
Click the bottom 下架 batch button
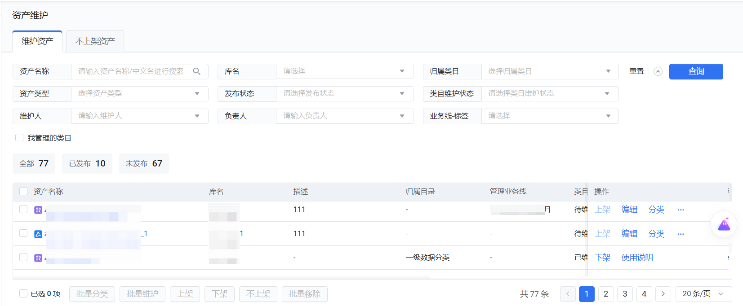[x=220, y=294]
